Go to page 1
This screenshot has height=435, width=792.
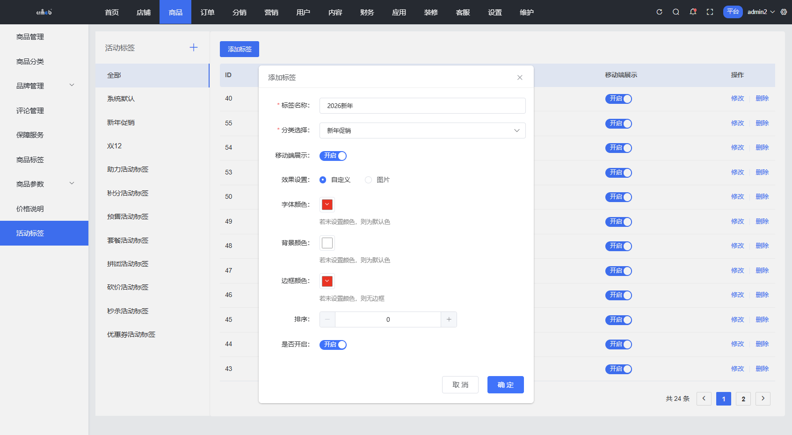click(723, 399)
